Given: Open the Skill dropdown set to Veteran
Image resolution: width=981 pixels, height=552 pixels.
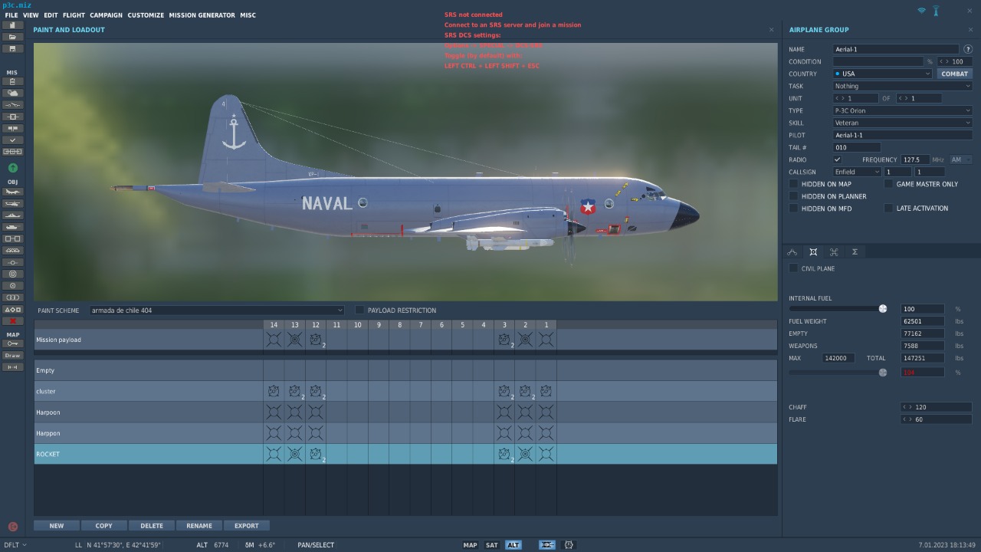Looking at the screenshot, I should click(902, 123).
